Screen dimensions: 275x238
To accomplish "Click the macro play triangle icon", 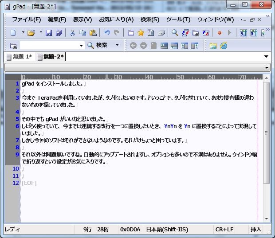I will 229,33.
